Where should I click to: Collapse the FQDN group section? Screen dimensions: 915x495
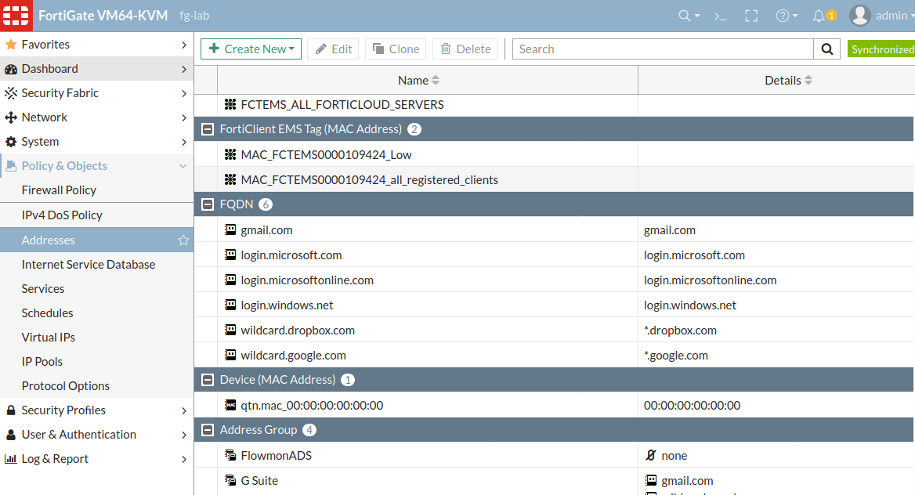(x=208, y=204)
